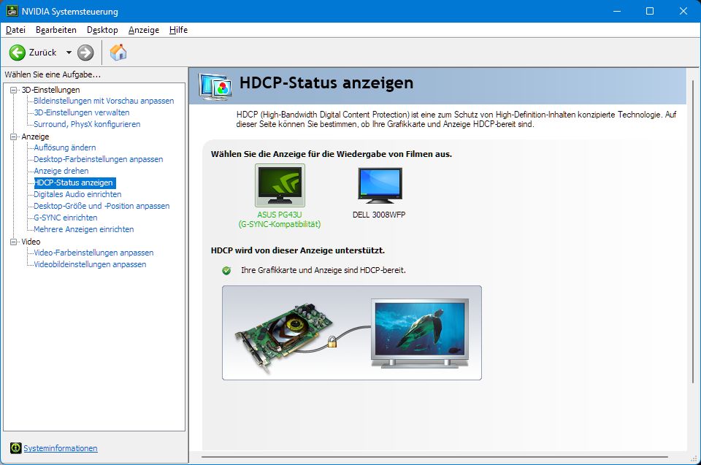Open Auflösung ändern page
The width and height of the screenshot is (701, 465).
tap(65, 147)
